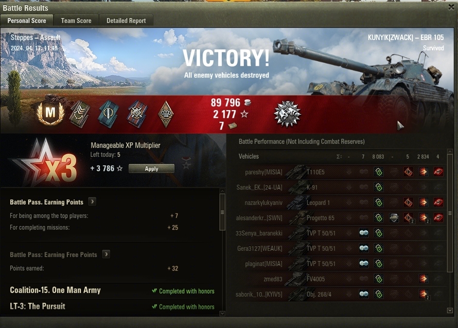Open the Detailed Report tab
The height and width of the screenshot is (328, 458).
point(126,21)
